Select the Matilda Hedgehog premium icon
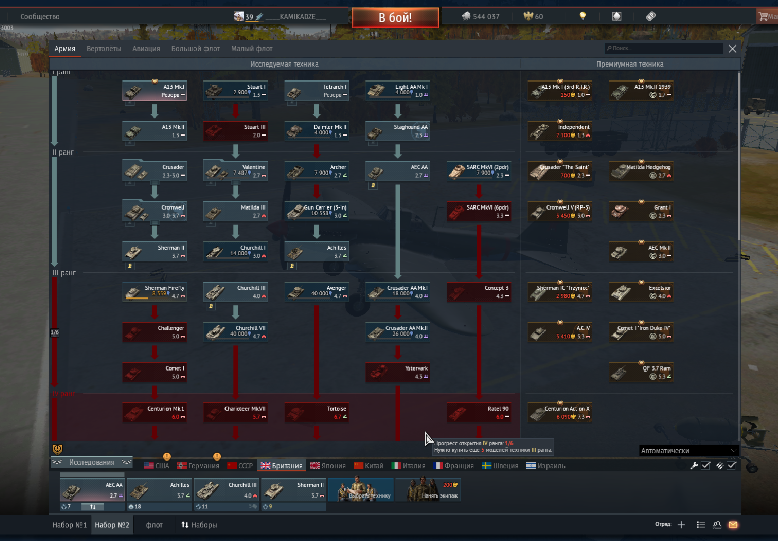Viewport: 778px width, 541px height. (x=619, y=171)
